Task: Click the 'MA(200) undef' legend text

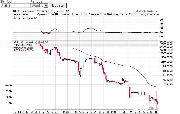Action: pos(25,48)
